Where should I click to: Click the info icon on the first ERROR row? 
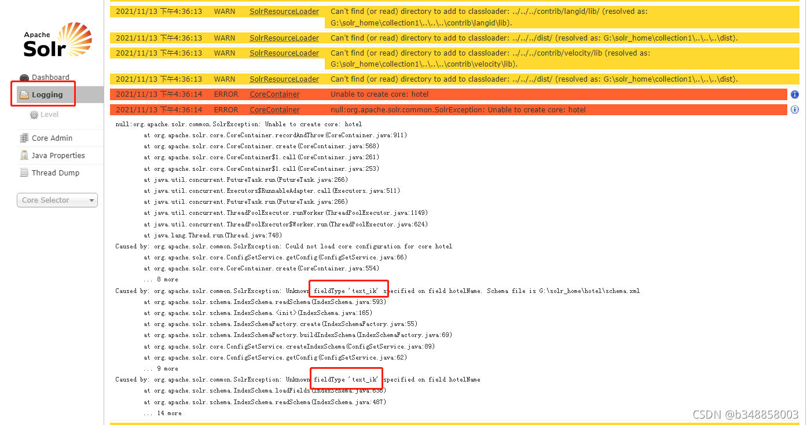(794, 94)
